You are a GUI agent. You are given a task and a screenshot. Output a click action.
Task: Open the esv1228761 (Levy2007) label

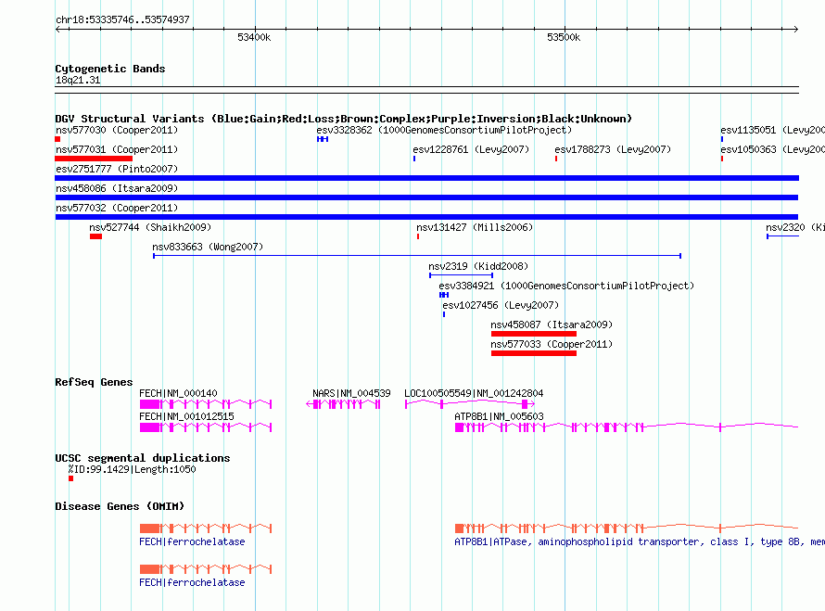(x=471, y=149)
